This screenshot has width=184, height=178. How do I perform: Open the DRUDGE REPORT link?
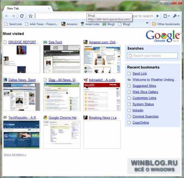[22, 42]
